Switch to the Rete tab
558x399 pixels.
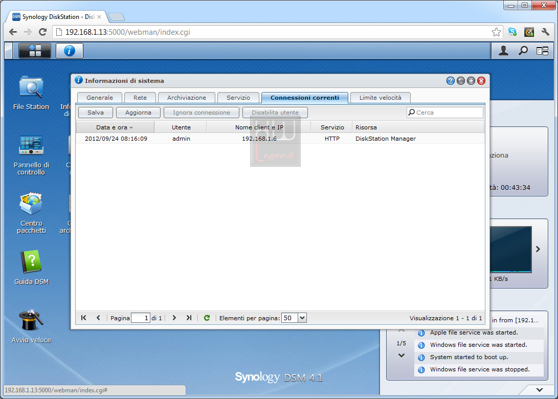pos(140,98)
